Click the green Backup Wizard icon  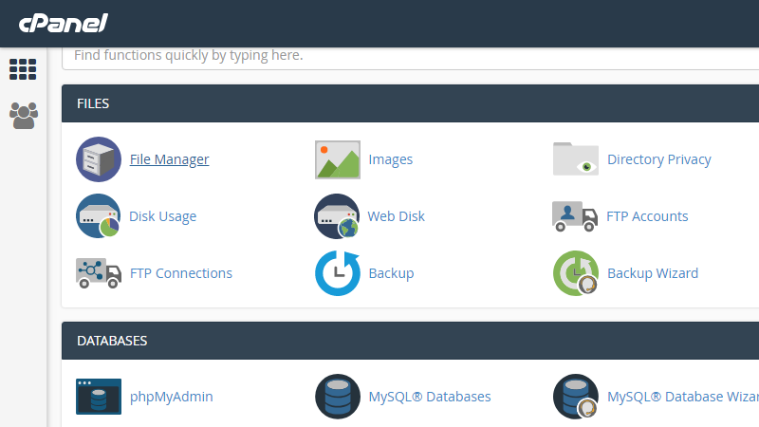(x=576, y=273)
